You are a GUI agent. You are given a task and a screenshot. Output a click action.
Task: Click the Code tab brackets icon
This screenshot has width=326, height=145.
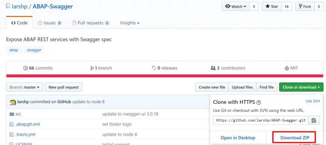click(13, 23)
